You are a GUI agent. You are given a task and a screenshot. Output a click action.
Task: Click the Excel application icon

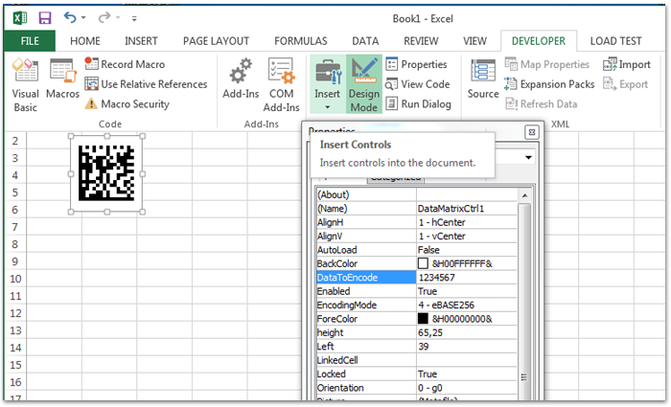[x=20, y=18]
